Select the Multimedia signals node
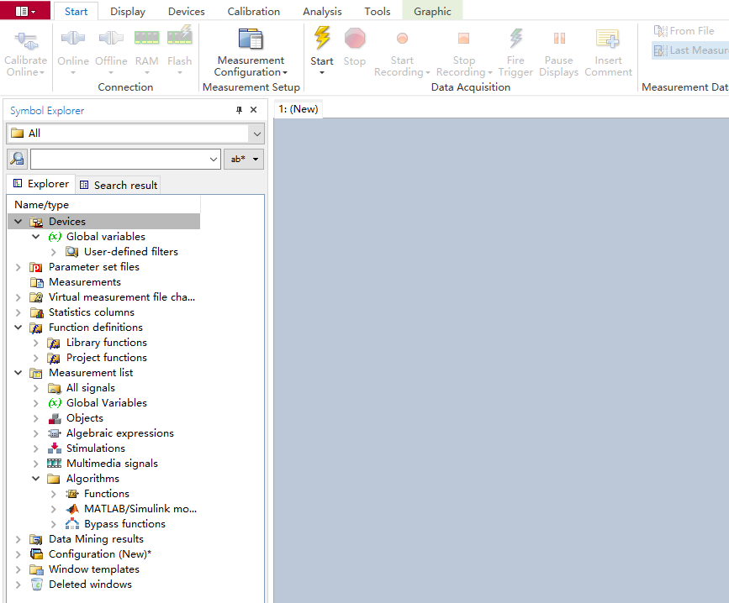This screenshot has height=603, width=729. (x=112, y=464)
